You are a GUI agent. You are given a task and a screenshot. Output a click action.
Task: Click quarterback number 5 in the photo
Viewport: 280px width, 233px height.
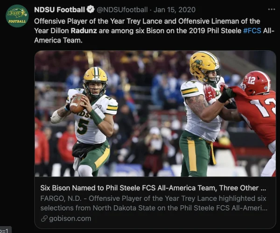(84, 126)
